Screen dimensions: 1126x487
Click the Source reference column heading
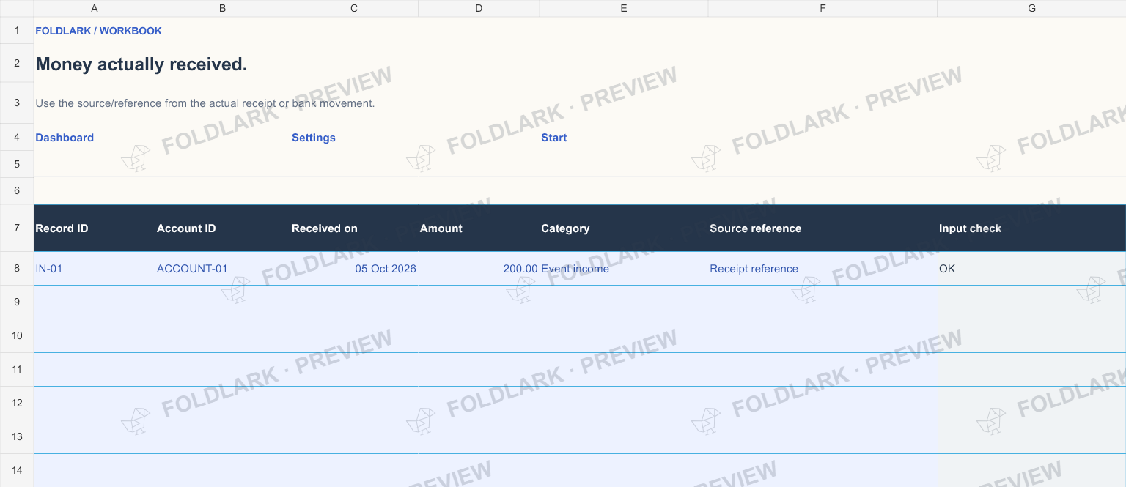(823, 228)
